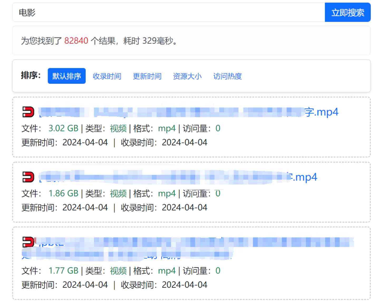
Task: Select the 默认排序 sort option
Action: coord(67,76)
